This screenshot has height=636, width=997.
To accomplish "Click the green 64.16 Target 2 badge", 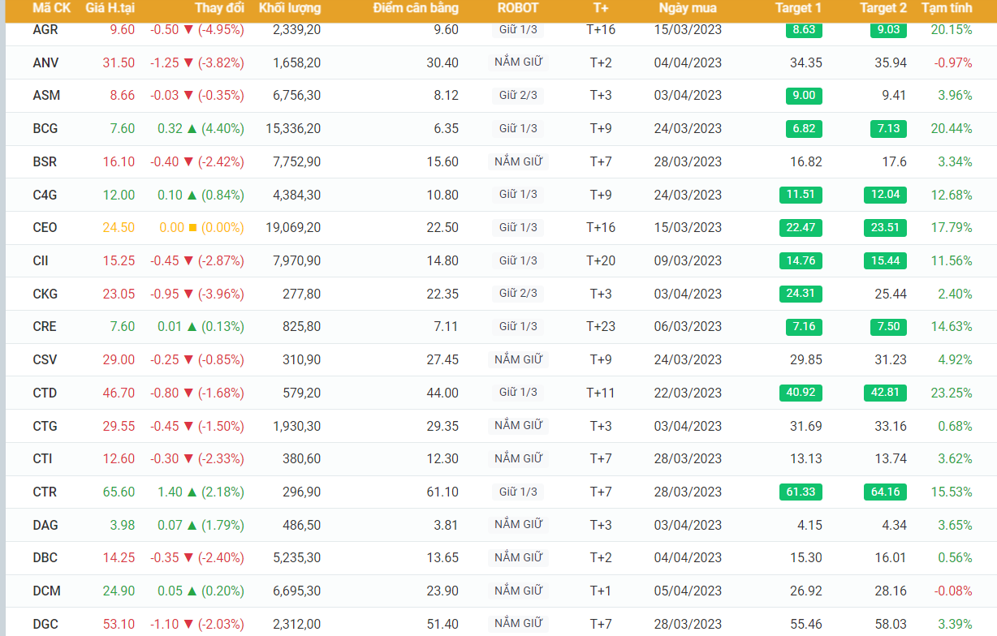I will pyautogui.click(x=885, y=492).
